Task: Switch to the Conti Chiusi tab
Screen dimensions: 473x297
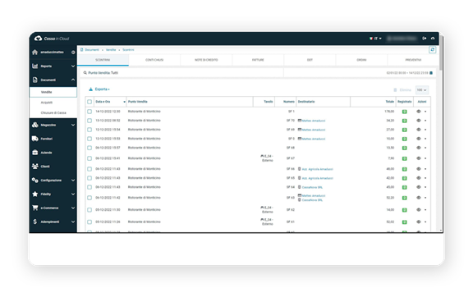Action: coord(154,60)
